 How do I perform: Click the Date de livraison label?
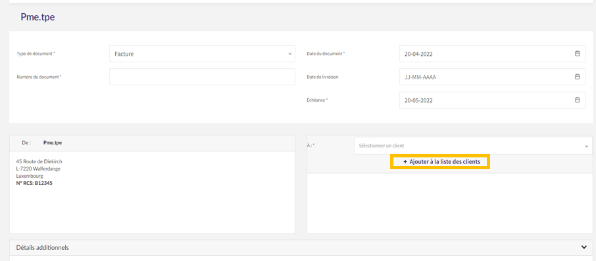(322, 77)
